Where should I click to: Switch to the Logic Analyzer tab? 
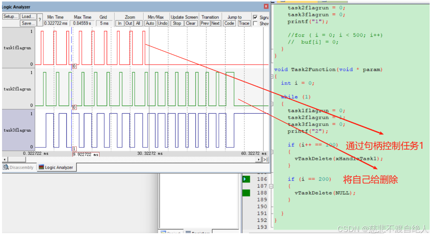point(56,168)
